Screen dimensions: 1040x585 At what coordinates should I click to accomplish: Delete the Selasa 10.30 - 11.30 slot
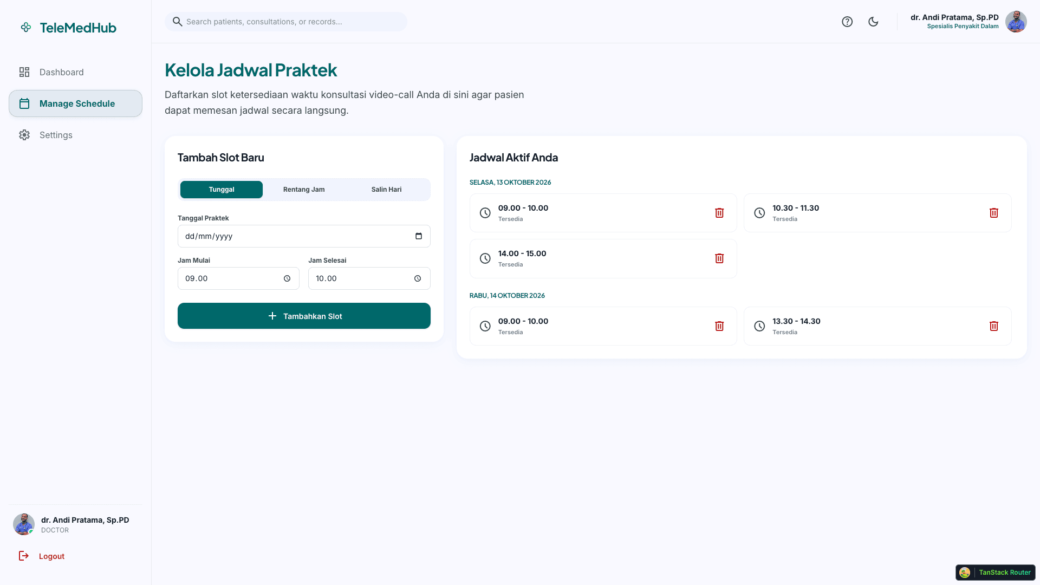994,213
